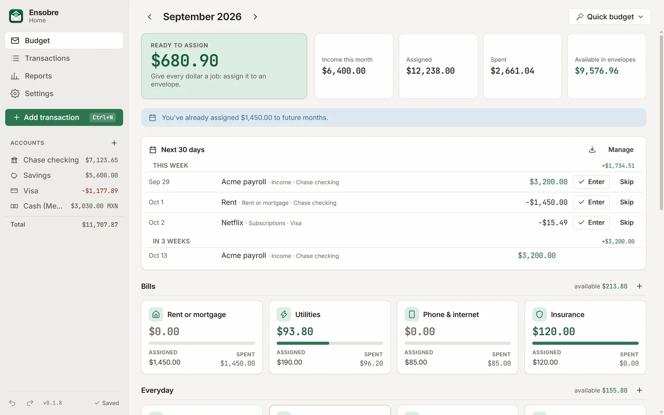Click the Available in envelopes card

(607, 66)
